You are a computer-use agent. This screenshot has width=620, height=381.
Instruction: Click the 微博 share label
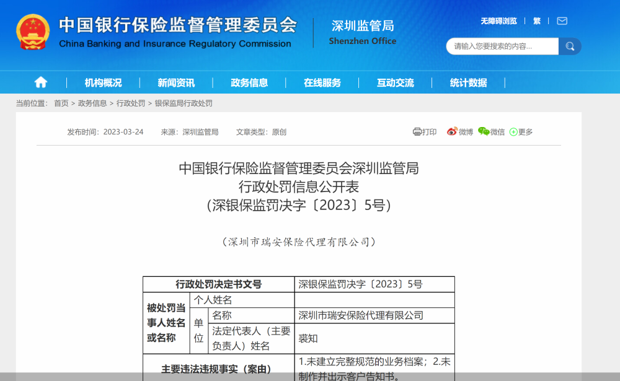[466, 132]
